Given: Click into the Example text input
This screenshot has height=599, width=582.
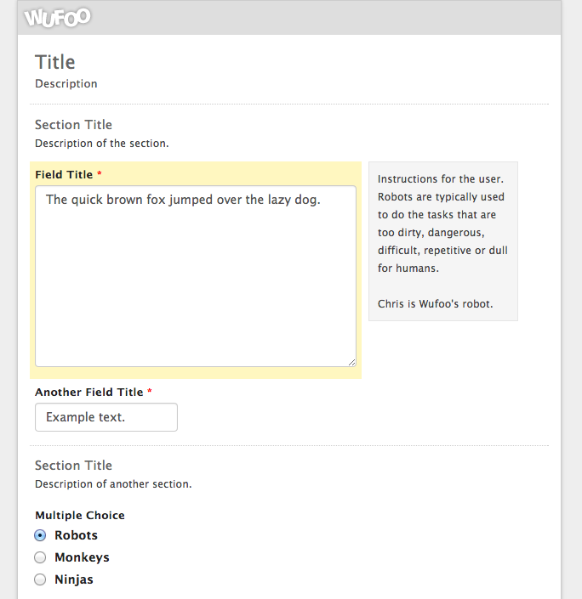Looking at the screenshot, I should tap(106, 417).
